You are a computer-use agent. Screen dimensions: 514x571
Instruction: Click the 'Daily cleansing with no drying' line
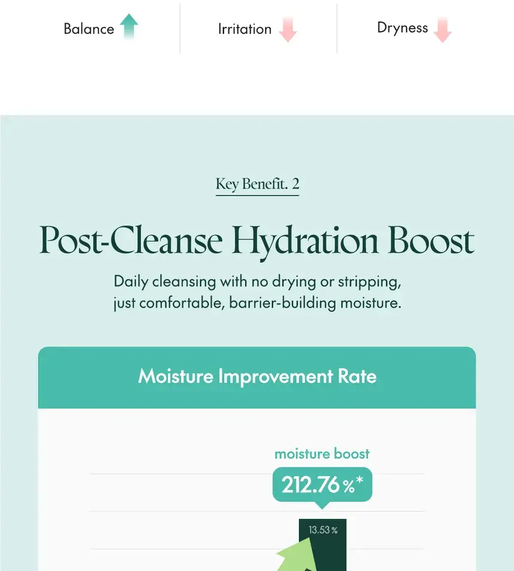[x=257, y=282]
